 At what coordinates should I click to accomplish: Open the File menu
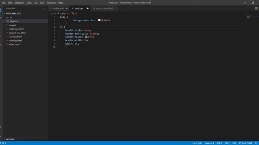4,3
